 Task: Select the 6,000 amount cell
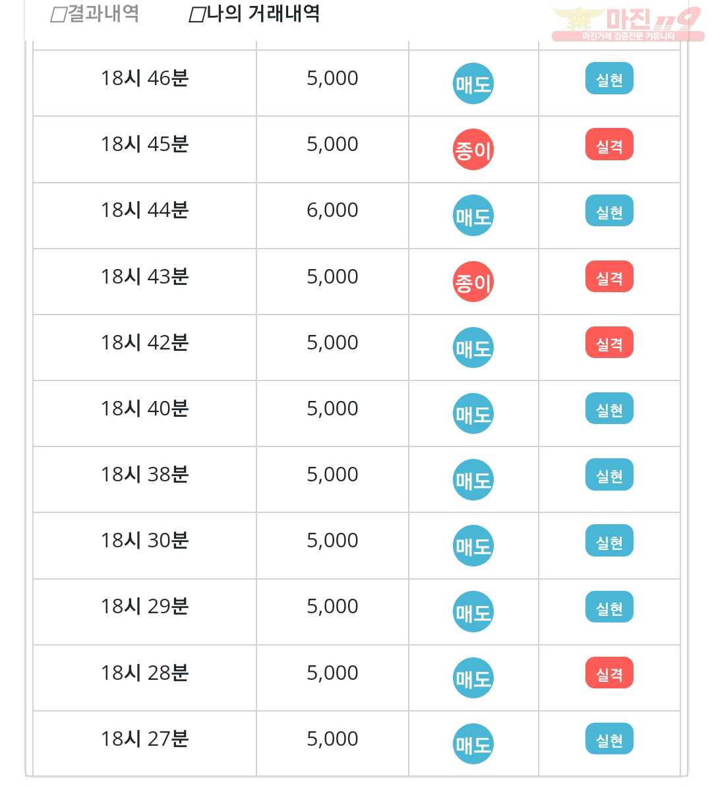coord(333,216)
